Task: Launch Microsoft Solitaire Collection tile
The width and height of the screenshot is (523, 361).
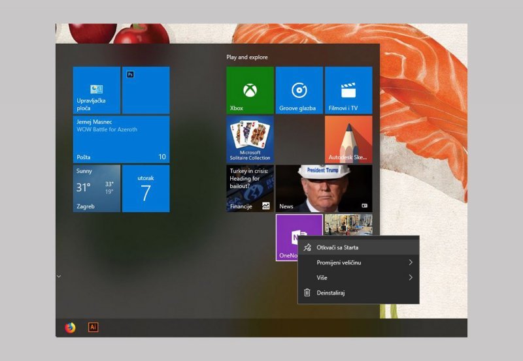Action: pyautogui.click(x=250, y=139)
